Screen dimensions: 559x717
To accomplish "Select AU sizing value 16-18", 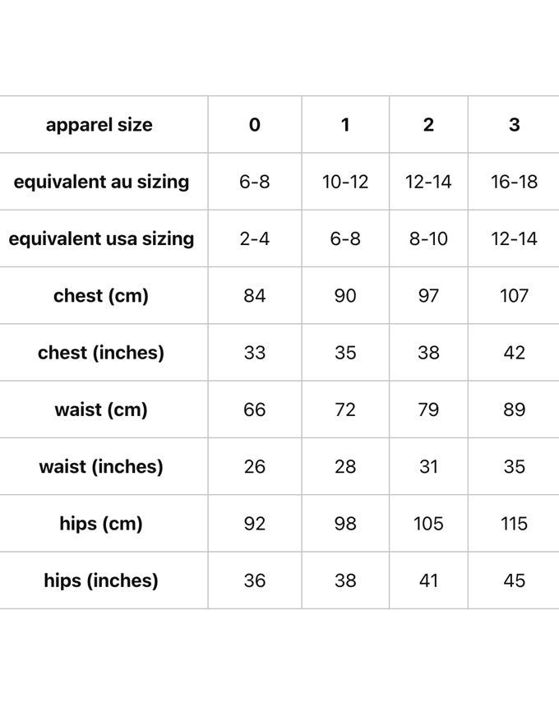I will coord(514,182).
